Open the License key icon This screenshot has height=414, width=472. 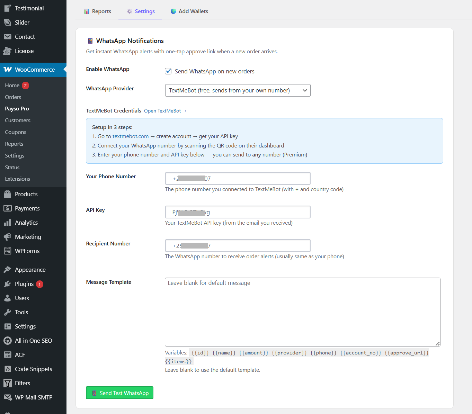(7, 51)
